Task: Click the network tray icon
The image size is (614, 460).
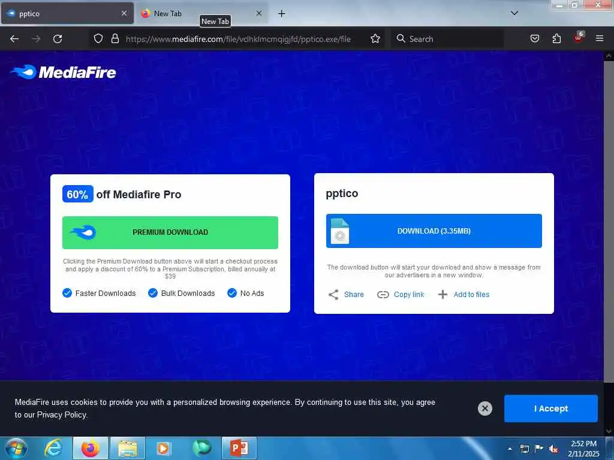Action: [524, 449]
